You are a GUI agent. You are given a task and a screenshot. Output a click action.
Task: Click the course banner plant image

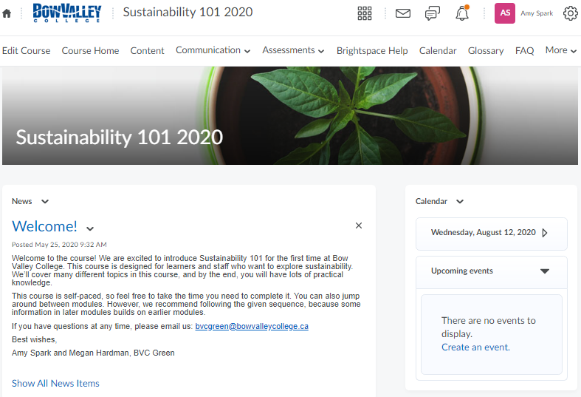tap(290, 116)
